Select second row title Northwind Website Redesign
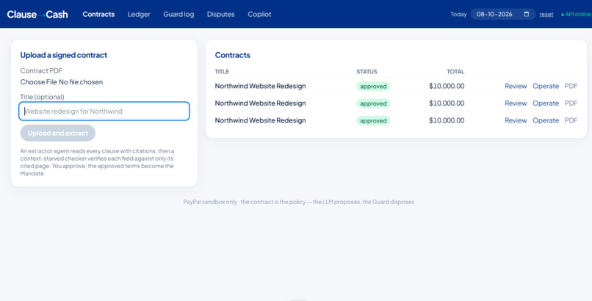This screenshot has width=592, height=301. point(260,104)
